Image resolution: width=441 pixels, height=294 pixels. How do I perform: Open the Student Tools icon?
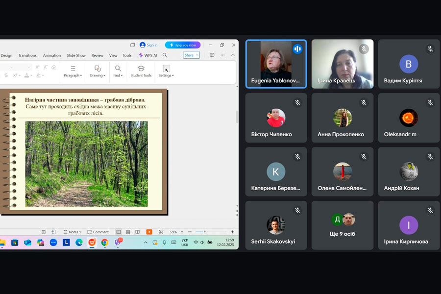141,69
